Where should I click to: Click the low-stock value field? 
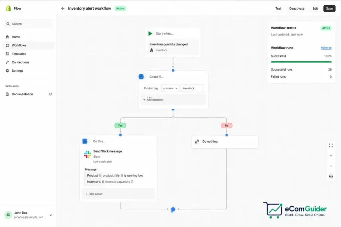[192, 88]
